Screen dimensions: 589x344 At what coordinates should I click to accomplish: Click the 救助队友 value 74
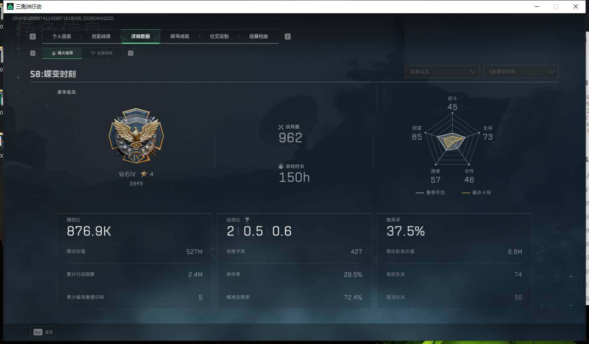point(518,275)
